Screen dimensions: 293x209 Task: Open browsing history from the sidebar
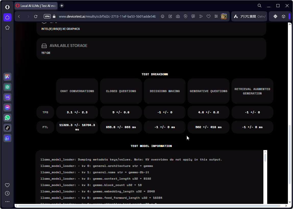point(7,193)
